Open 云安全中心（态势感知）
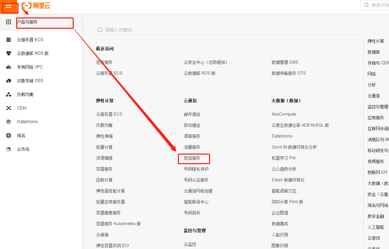Screen dimensions: 389x249 pyautogui.click(x=206, y=62)
